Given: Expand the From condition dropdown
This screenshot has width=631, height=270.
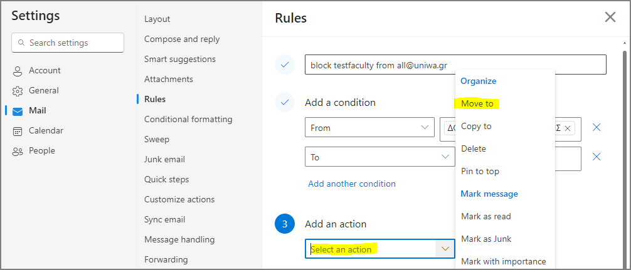Looking at the screenshot, I should (370, 127).
